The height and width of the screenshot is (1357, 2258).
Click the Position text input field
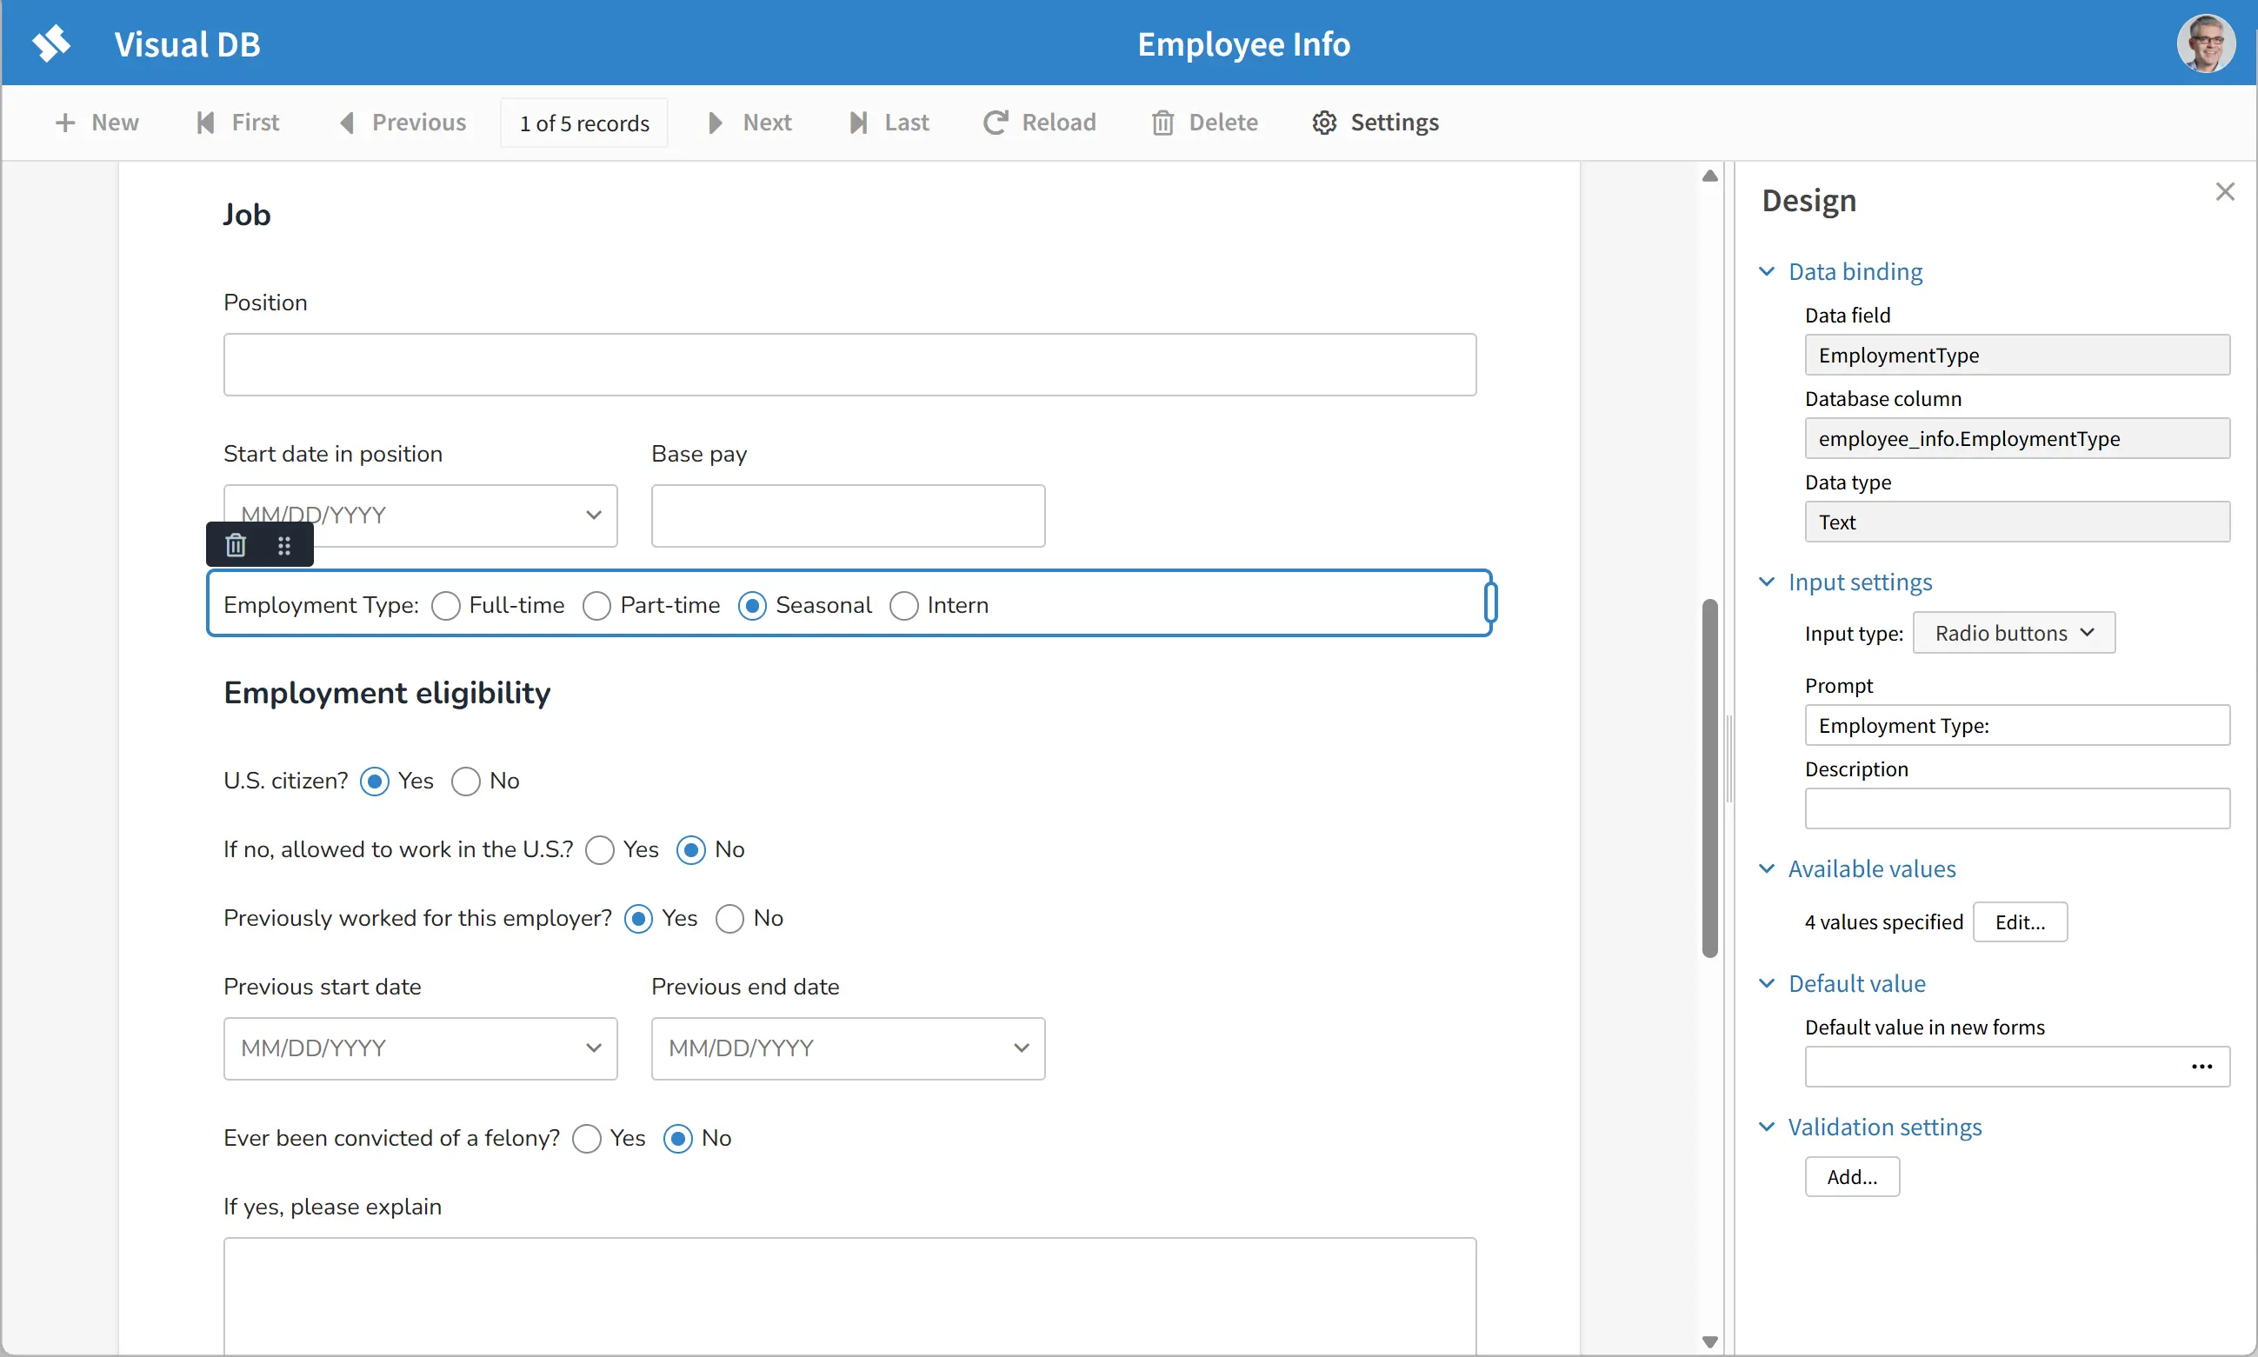[x=849, y=365]
